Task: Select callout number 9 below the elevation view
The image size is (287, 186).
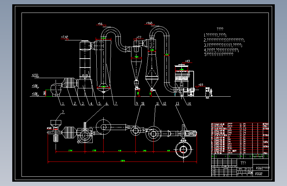Action: [137, 104]
